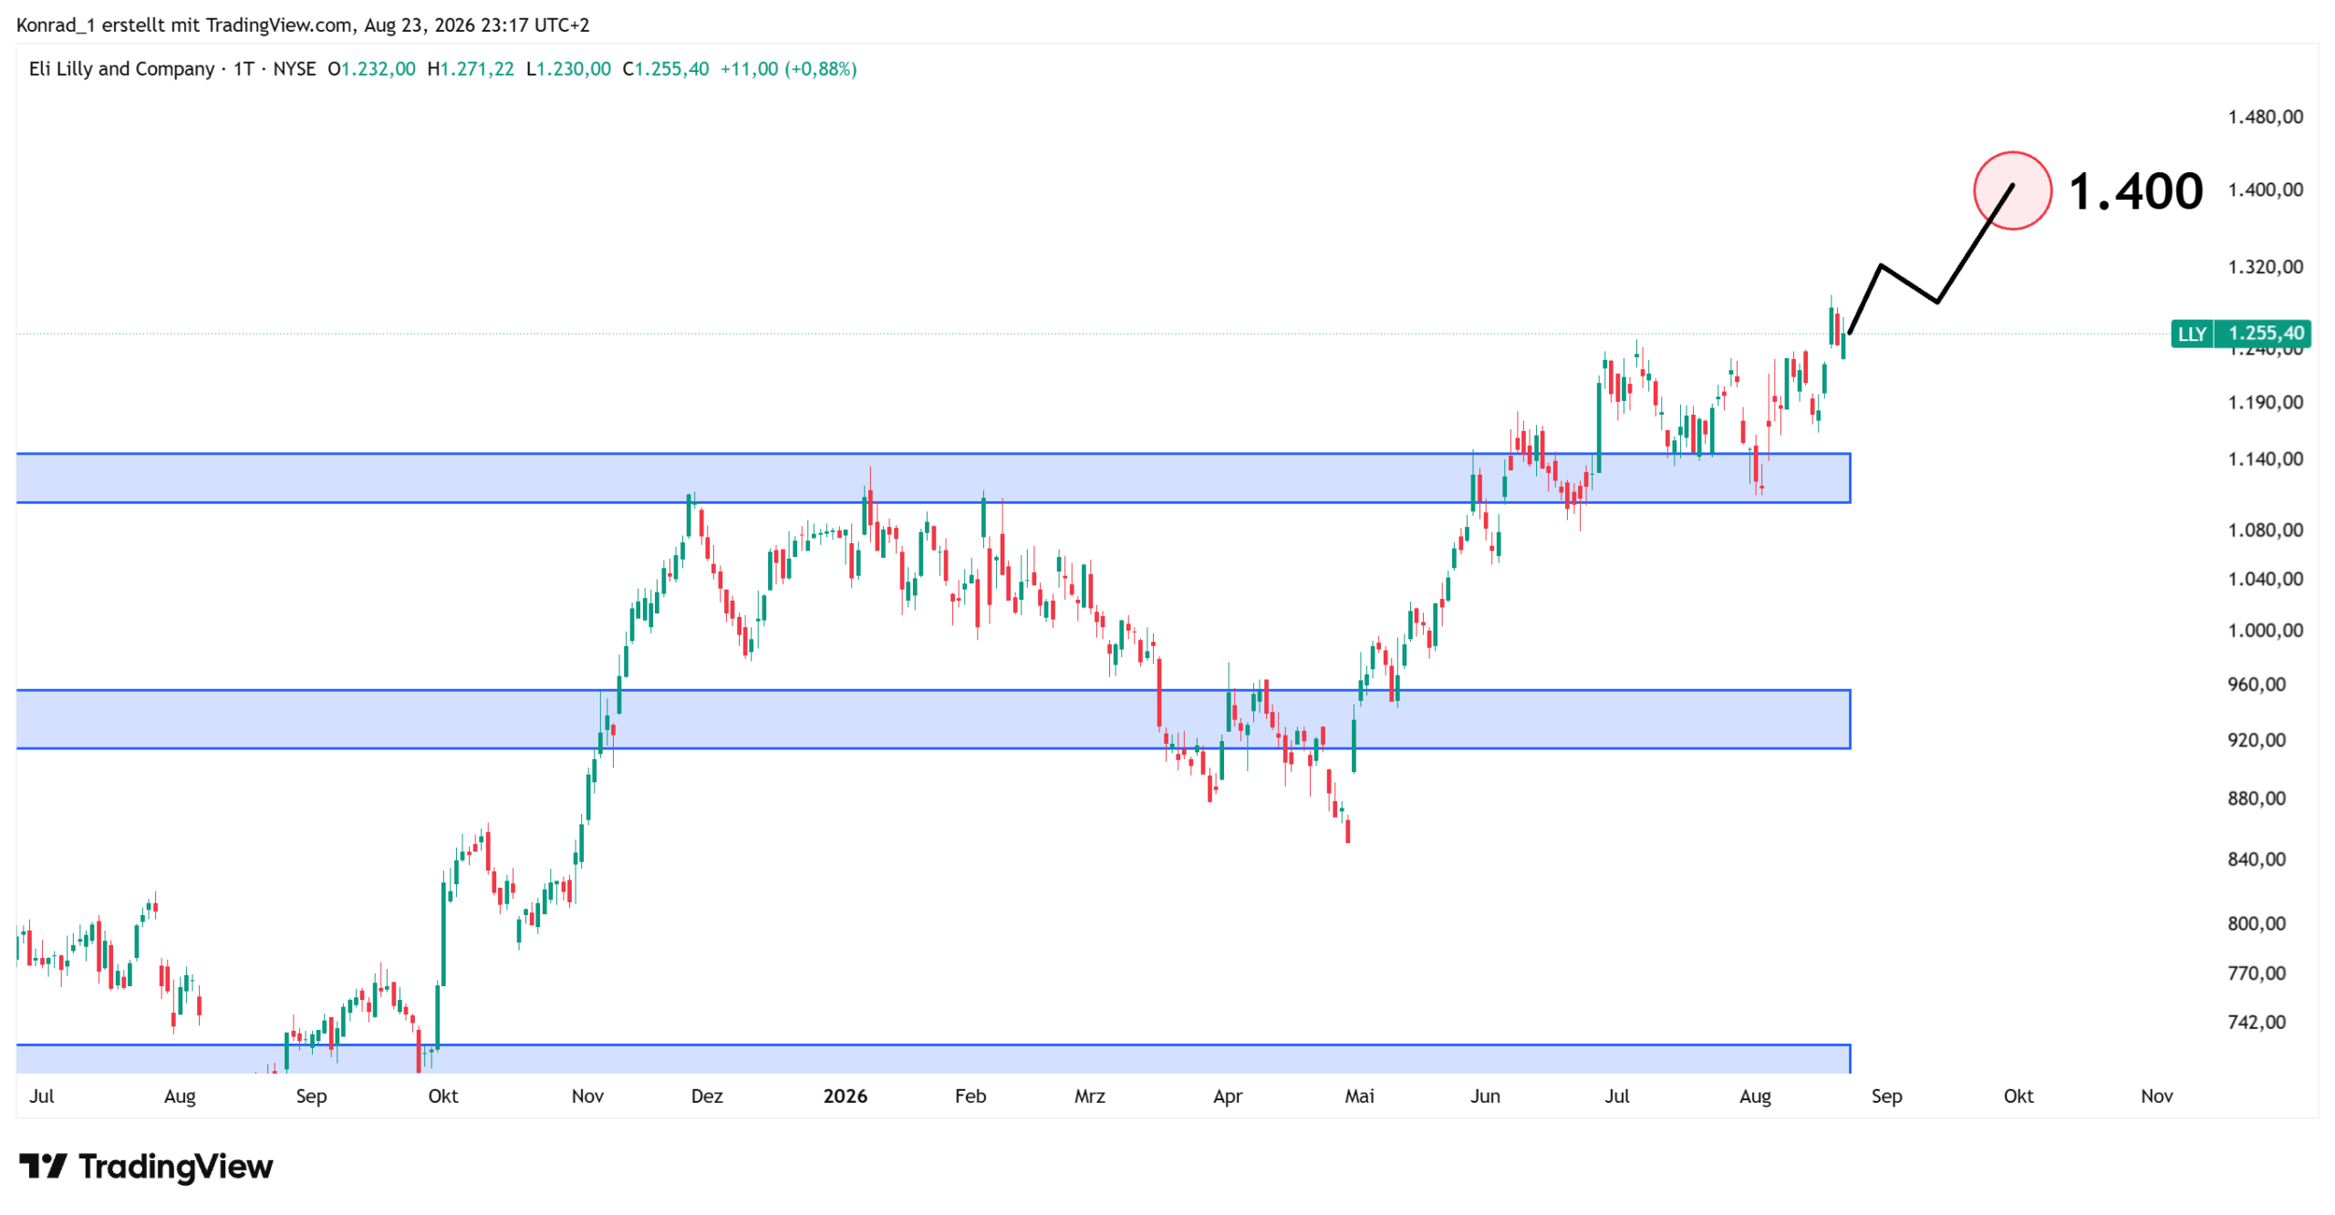2335x1215 pixels.
Task: Click the 1.320,00 price axis label
Action: (x=2265, y=267)
